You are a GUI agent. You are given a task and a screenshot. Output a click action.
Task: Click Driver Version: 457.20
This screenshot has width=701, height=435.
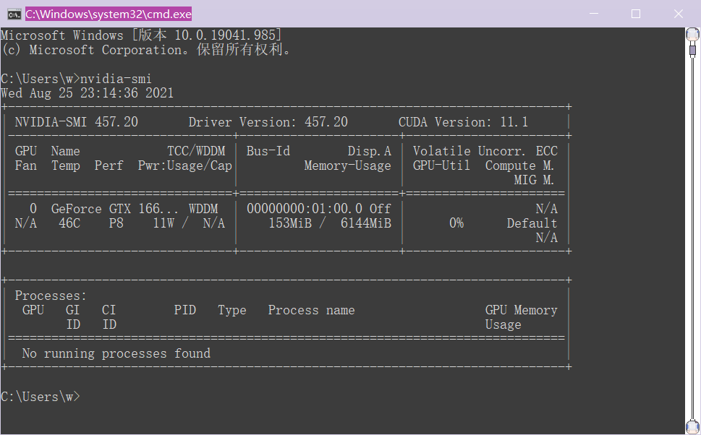coord(268,122)
